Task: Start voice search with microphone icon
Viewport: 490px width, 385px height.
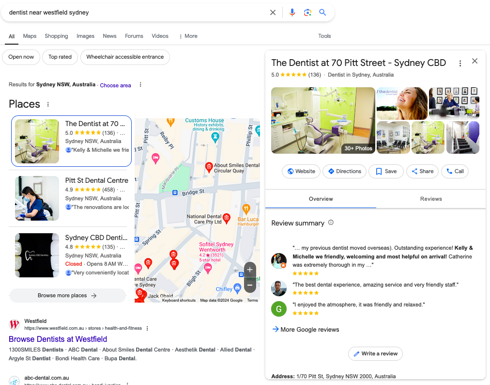Action: tap(292, 13)
